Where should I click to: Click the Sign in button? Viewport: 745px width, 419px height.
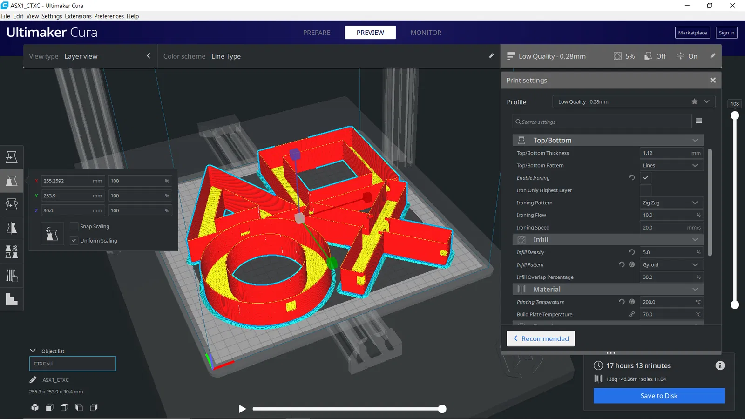tap(726, 33)
